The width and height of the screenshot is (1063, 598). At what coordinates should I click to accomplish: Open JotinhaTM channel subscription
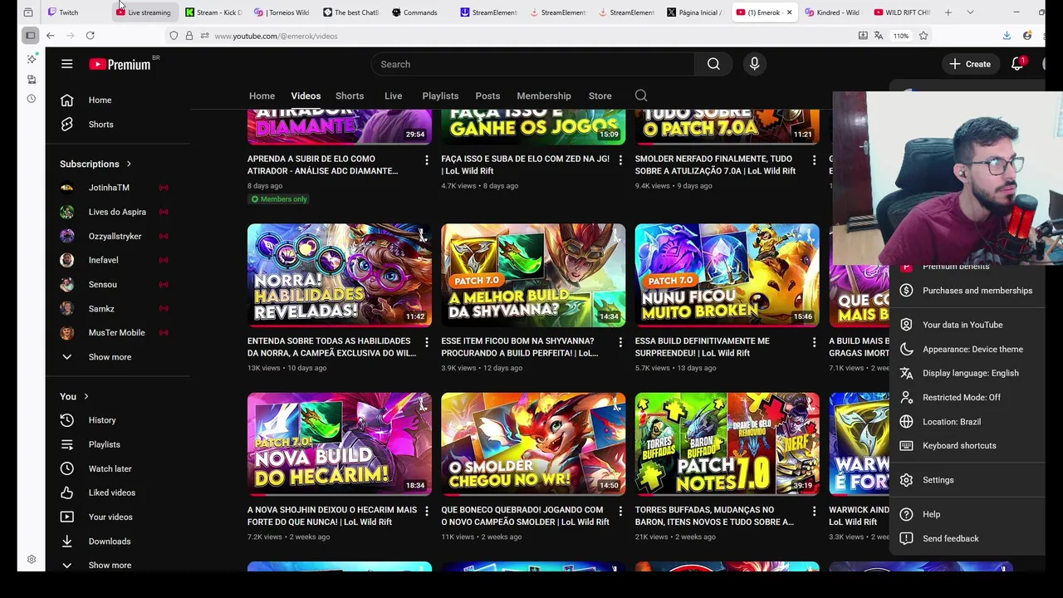pos(118,188)
